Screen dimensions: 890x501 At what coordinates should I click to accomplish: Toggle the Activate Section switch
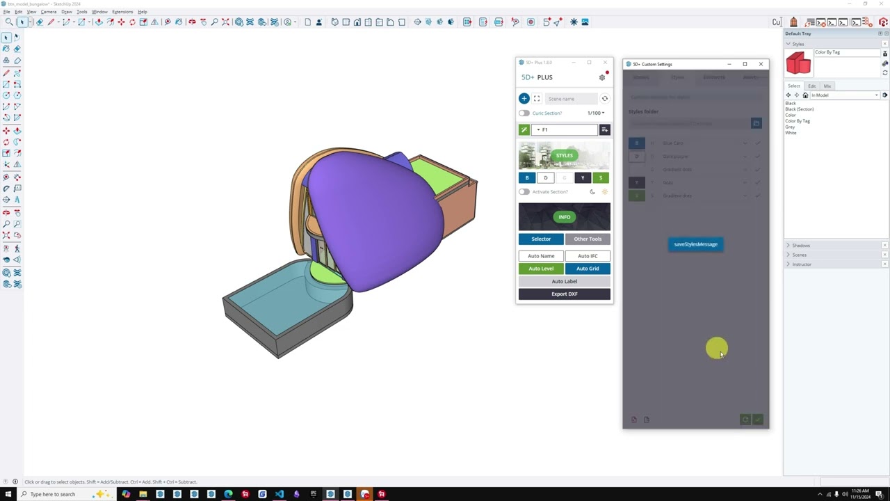[x=524, y=192]
